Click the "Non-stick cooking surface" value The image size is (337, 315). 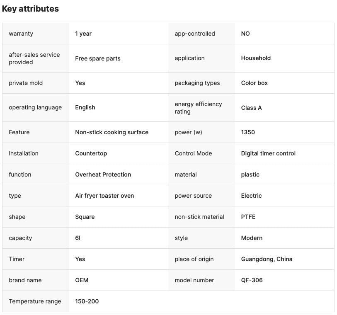(112, 132)
